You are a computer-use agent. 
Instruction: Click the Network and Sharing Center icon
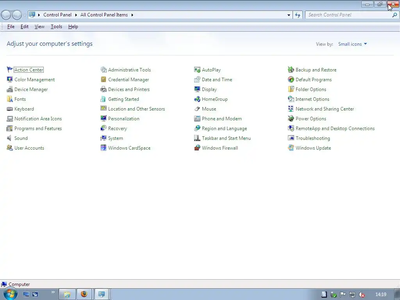tap(291, 109)
